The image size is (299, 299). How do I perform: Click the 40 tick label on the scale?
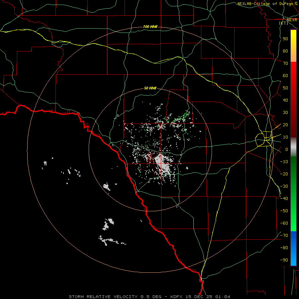285,100
